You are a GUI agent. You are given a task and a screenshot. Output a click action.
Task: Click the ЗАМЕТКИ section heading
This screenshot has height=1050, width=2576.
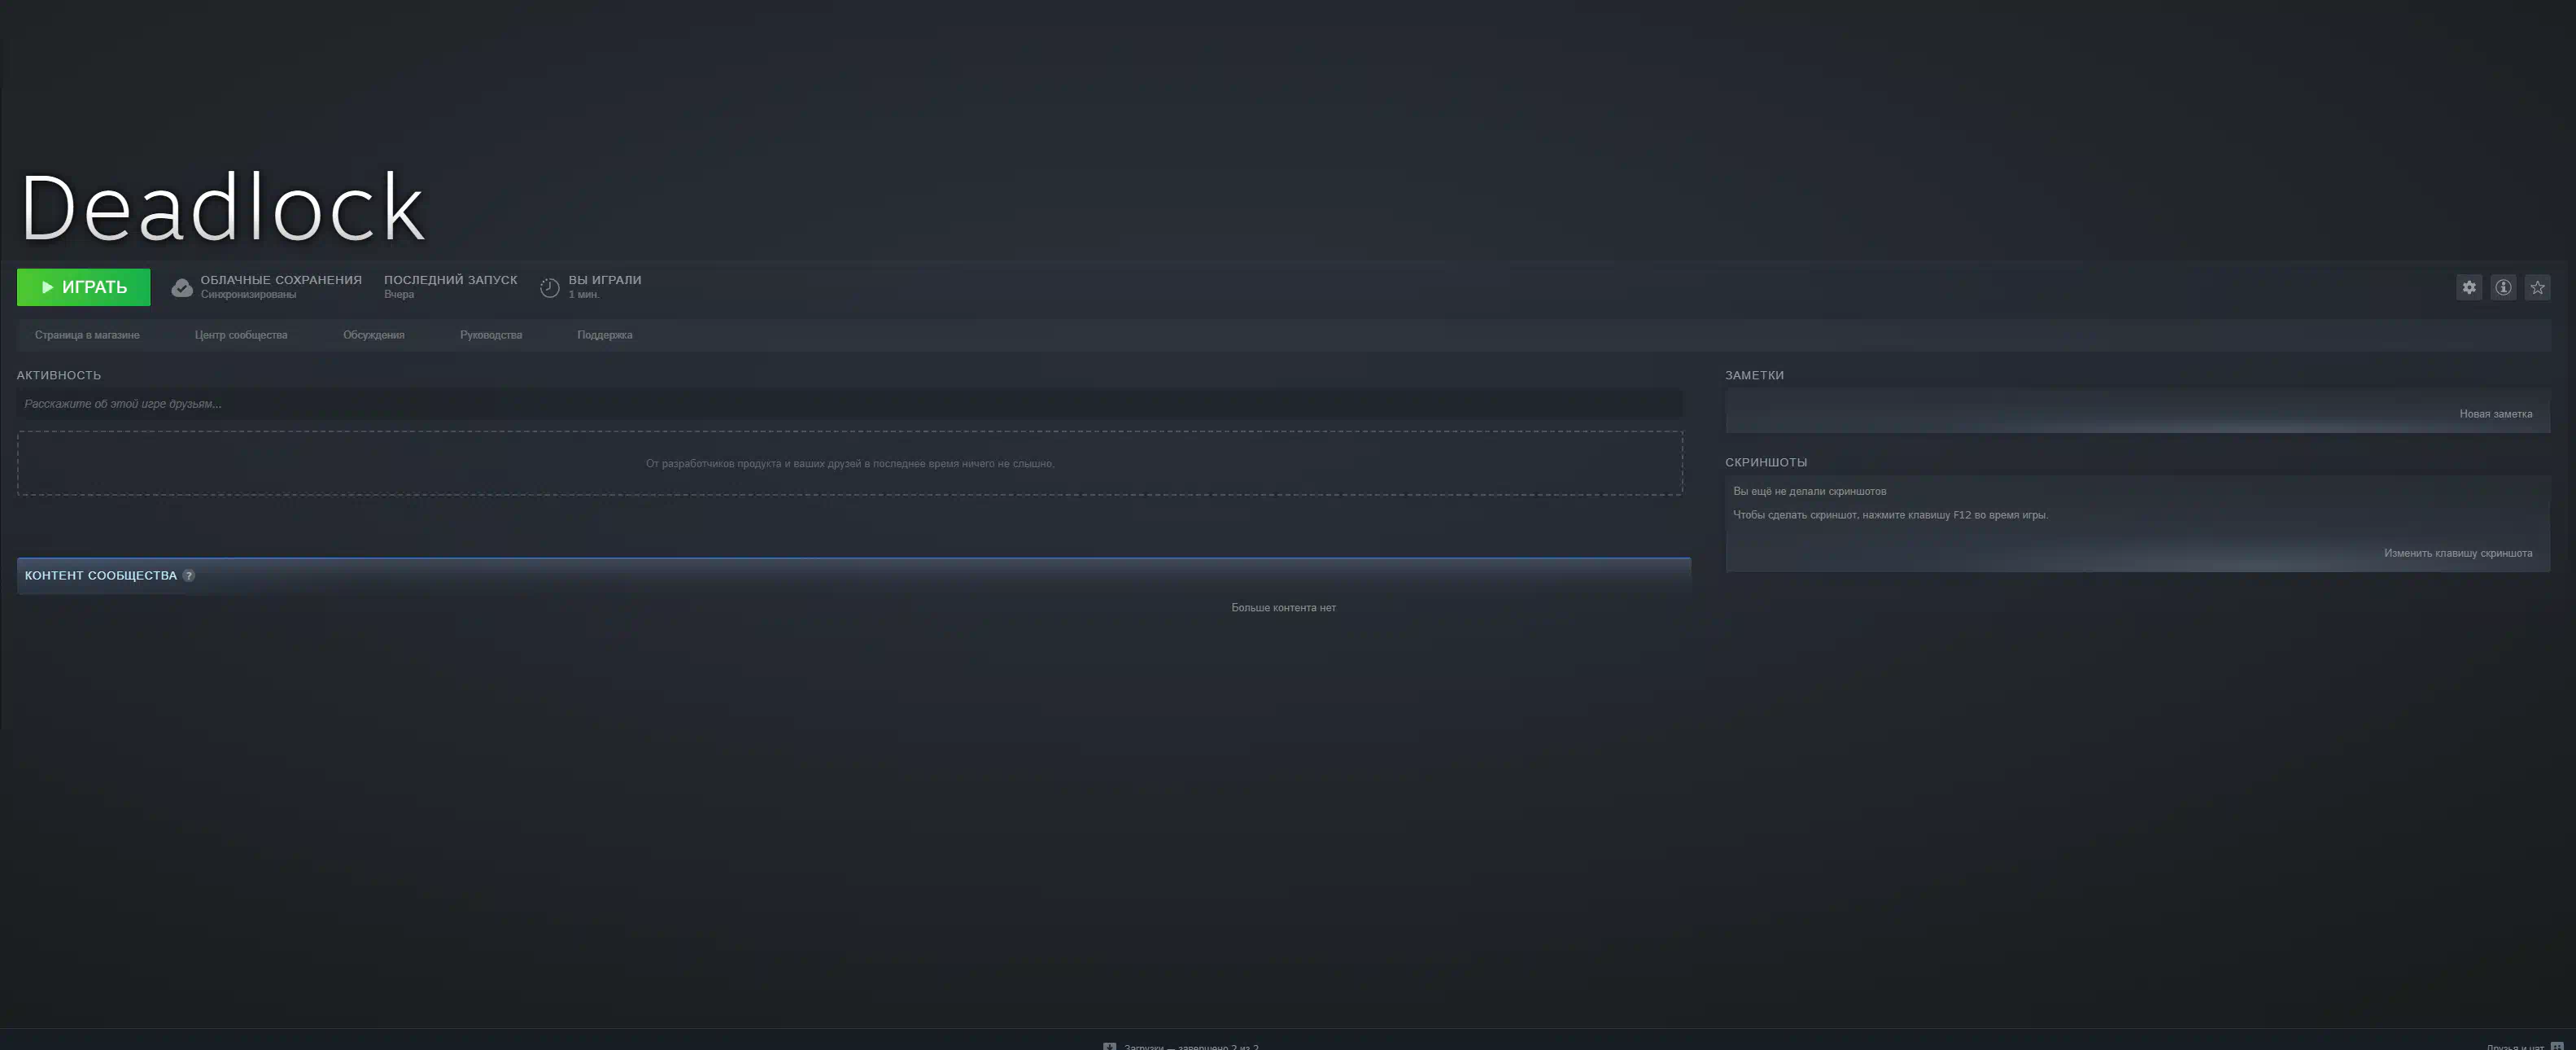click(x=1754, y=375)
